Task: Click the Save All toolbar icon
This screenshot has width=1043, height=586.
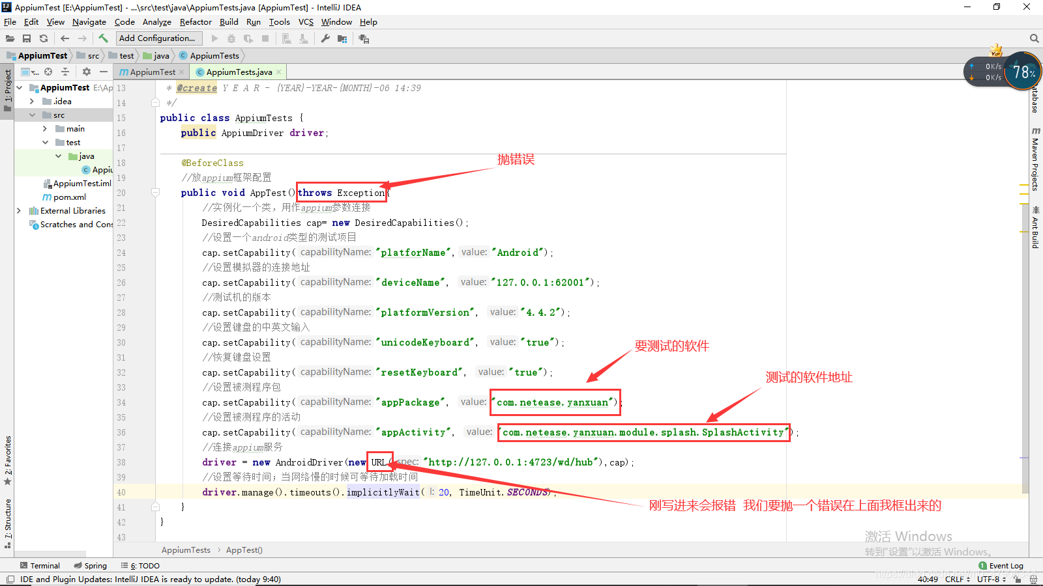Action: [27, 38]
